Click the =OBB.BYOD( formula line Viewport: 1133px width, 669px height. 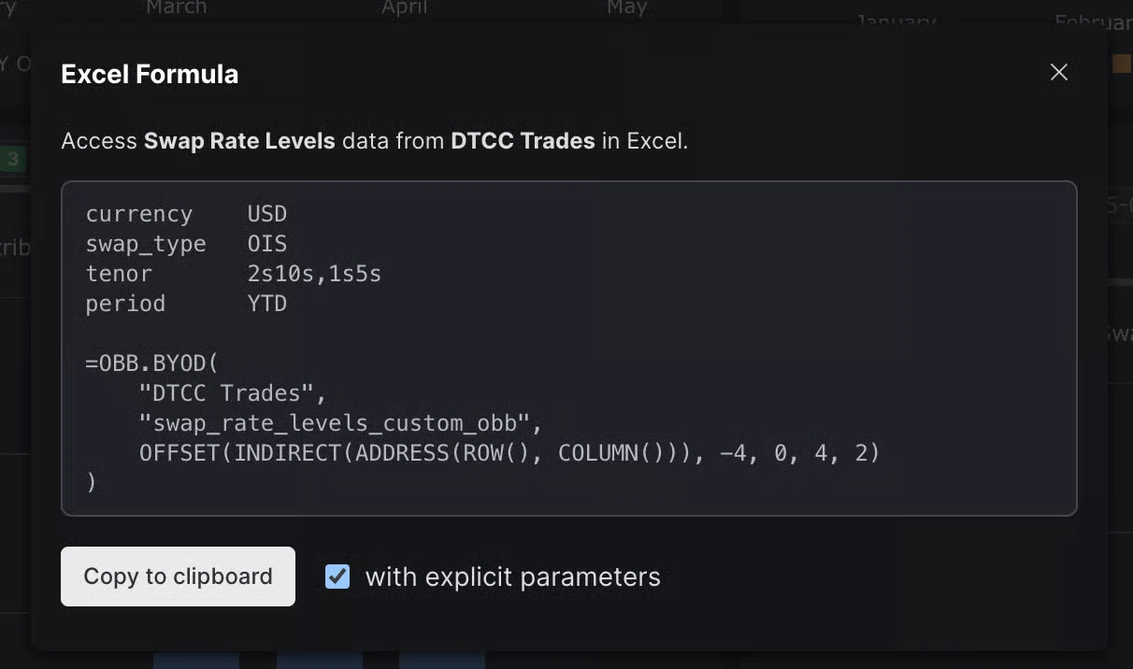(151, 363)
